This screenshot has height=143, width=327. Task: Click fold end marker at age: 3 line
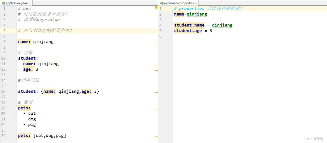coord(16,69)
